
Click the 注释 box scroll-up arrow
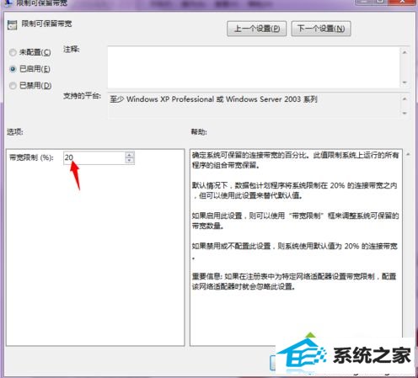click(x=405, y=52)
